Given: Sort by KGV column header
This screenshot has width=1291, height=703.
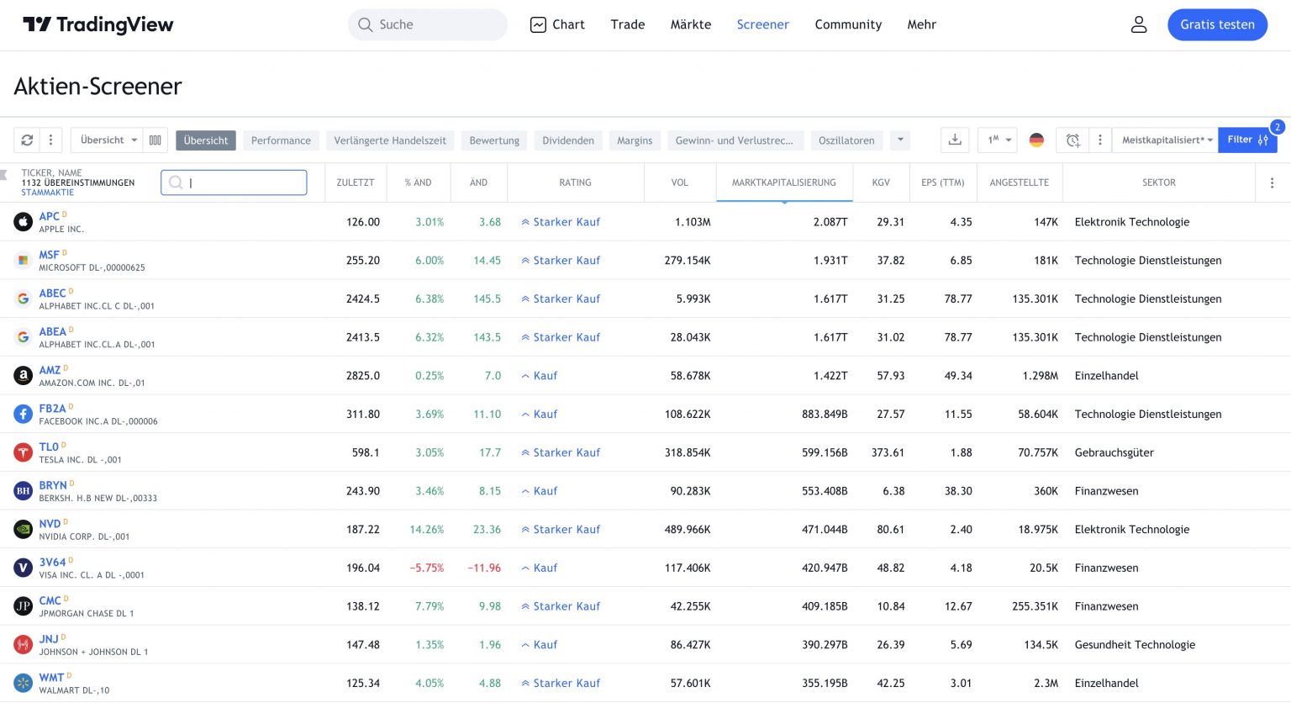Looking at the screenshot, I should point(881,182).
